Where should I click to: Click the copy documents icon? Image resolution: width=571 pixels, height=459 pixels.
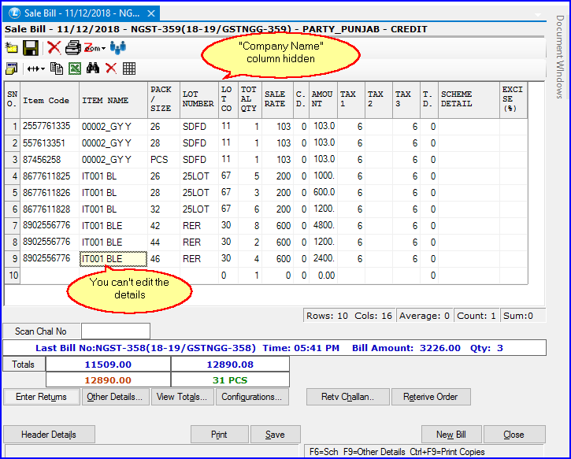point(57,68)
